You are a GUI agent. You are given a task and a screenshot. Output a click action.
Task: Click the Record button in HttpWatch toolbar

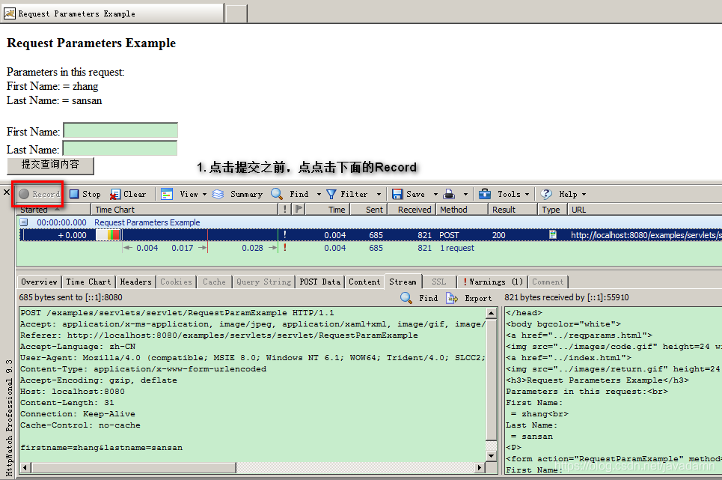click(40, 194)
